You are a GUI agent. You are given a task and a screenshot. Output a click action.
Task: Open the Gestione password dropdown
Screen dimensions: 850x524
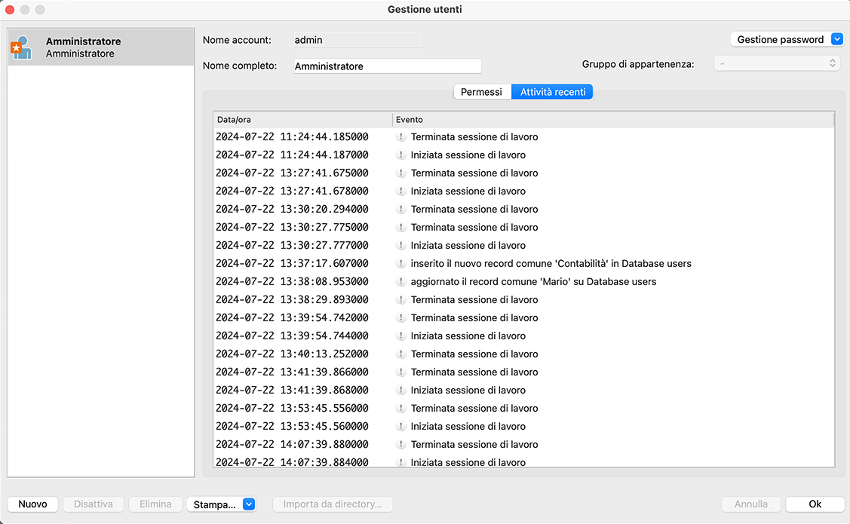coord(836,39)
